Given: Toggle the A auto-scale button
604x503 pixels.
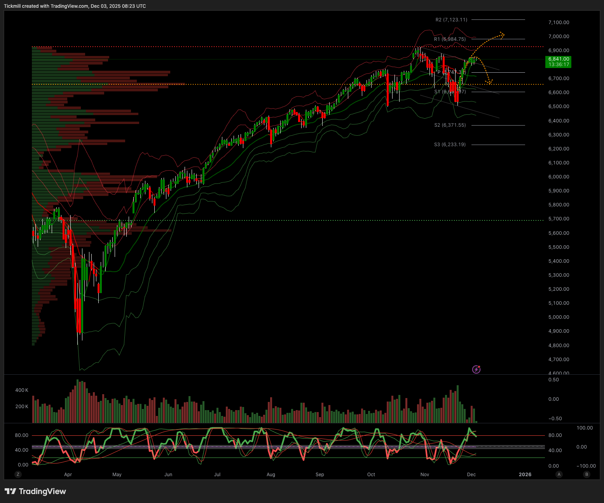Looking at the screenshot, I should (x=559, y=474).
